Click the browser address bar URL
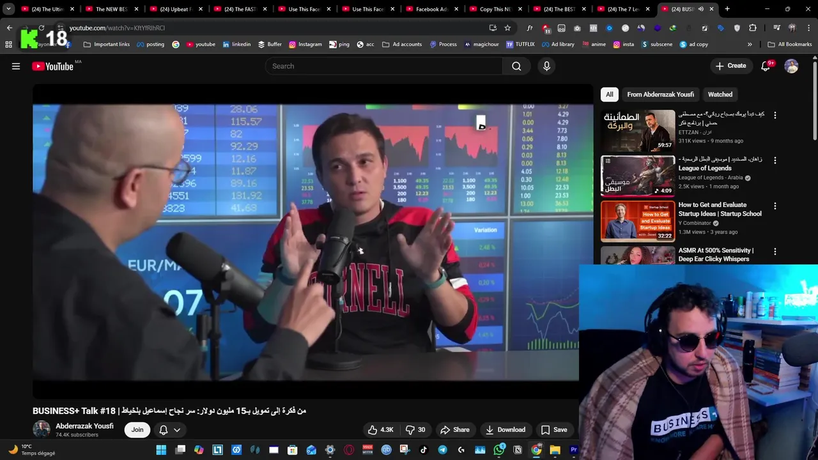The height and width of the screenshot is (460, 818). pos(117,28)
